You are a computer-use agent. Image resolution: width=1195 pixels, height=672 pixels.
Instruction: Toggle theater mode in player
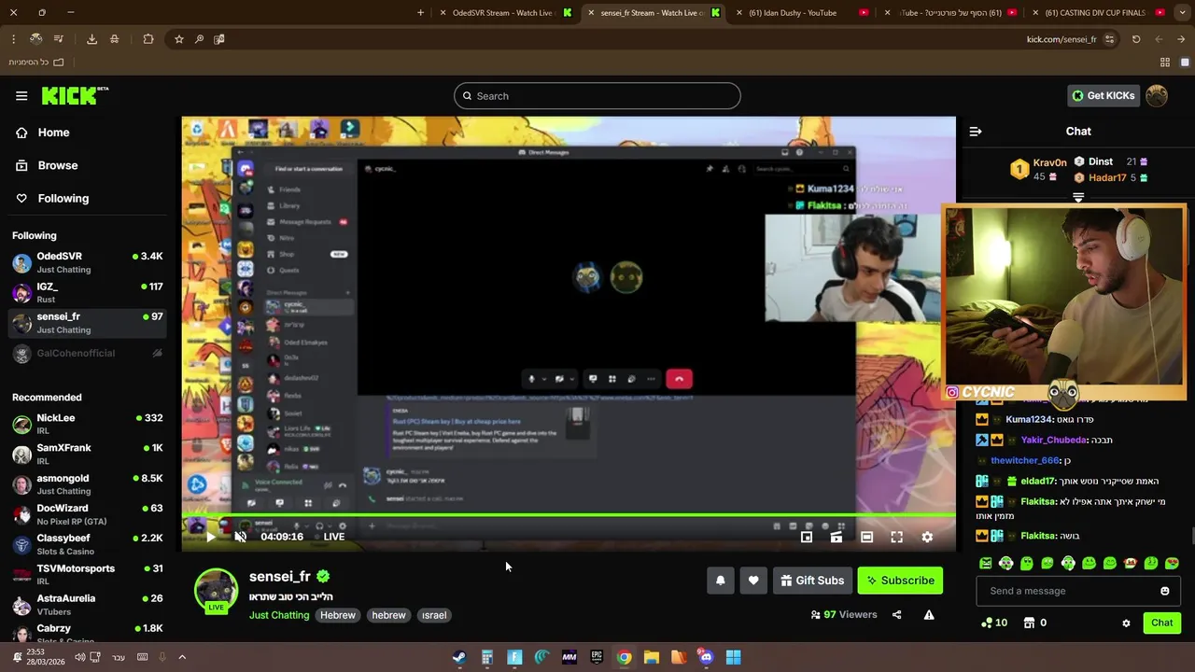[866, 537]
